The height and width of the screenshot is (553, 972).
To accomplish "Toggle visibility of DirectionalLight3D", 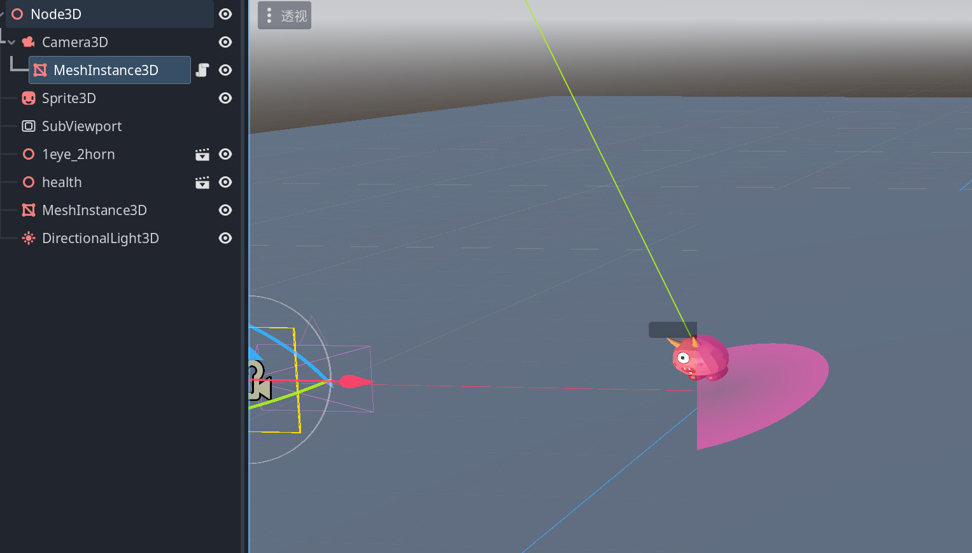I will (225, 238).
